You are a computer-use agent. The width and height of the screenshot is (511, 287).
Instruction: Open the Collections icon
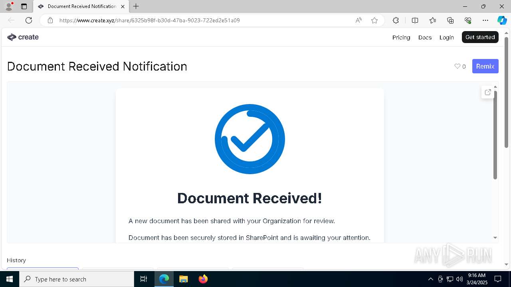click(450, 20)
